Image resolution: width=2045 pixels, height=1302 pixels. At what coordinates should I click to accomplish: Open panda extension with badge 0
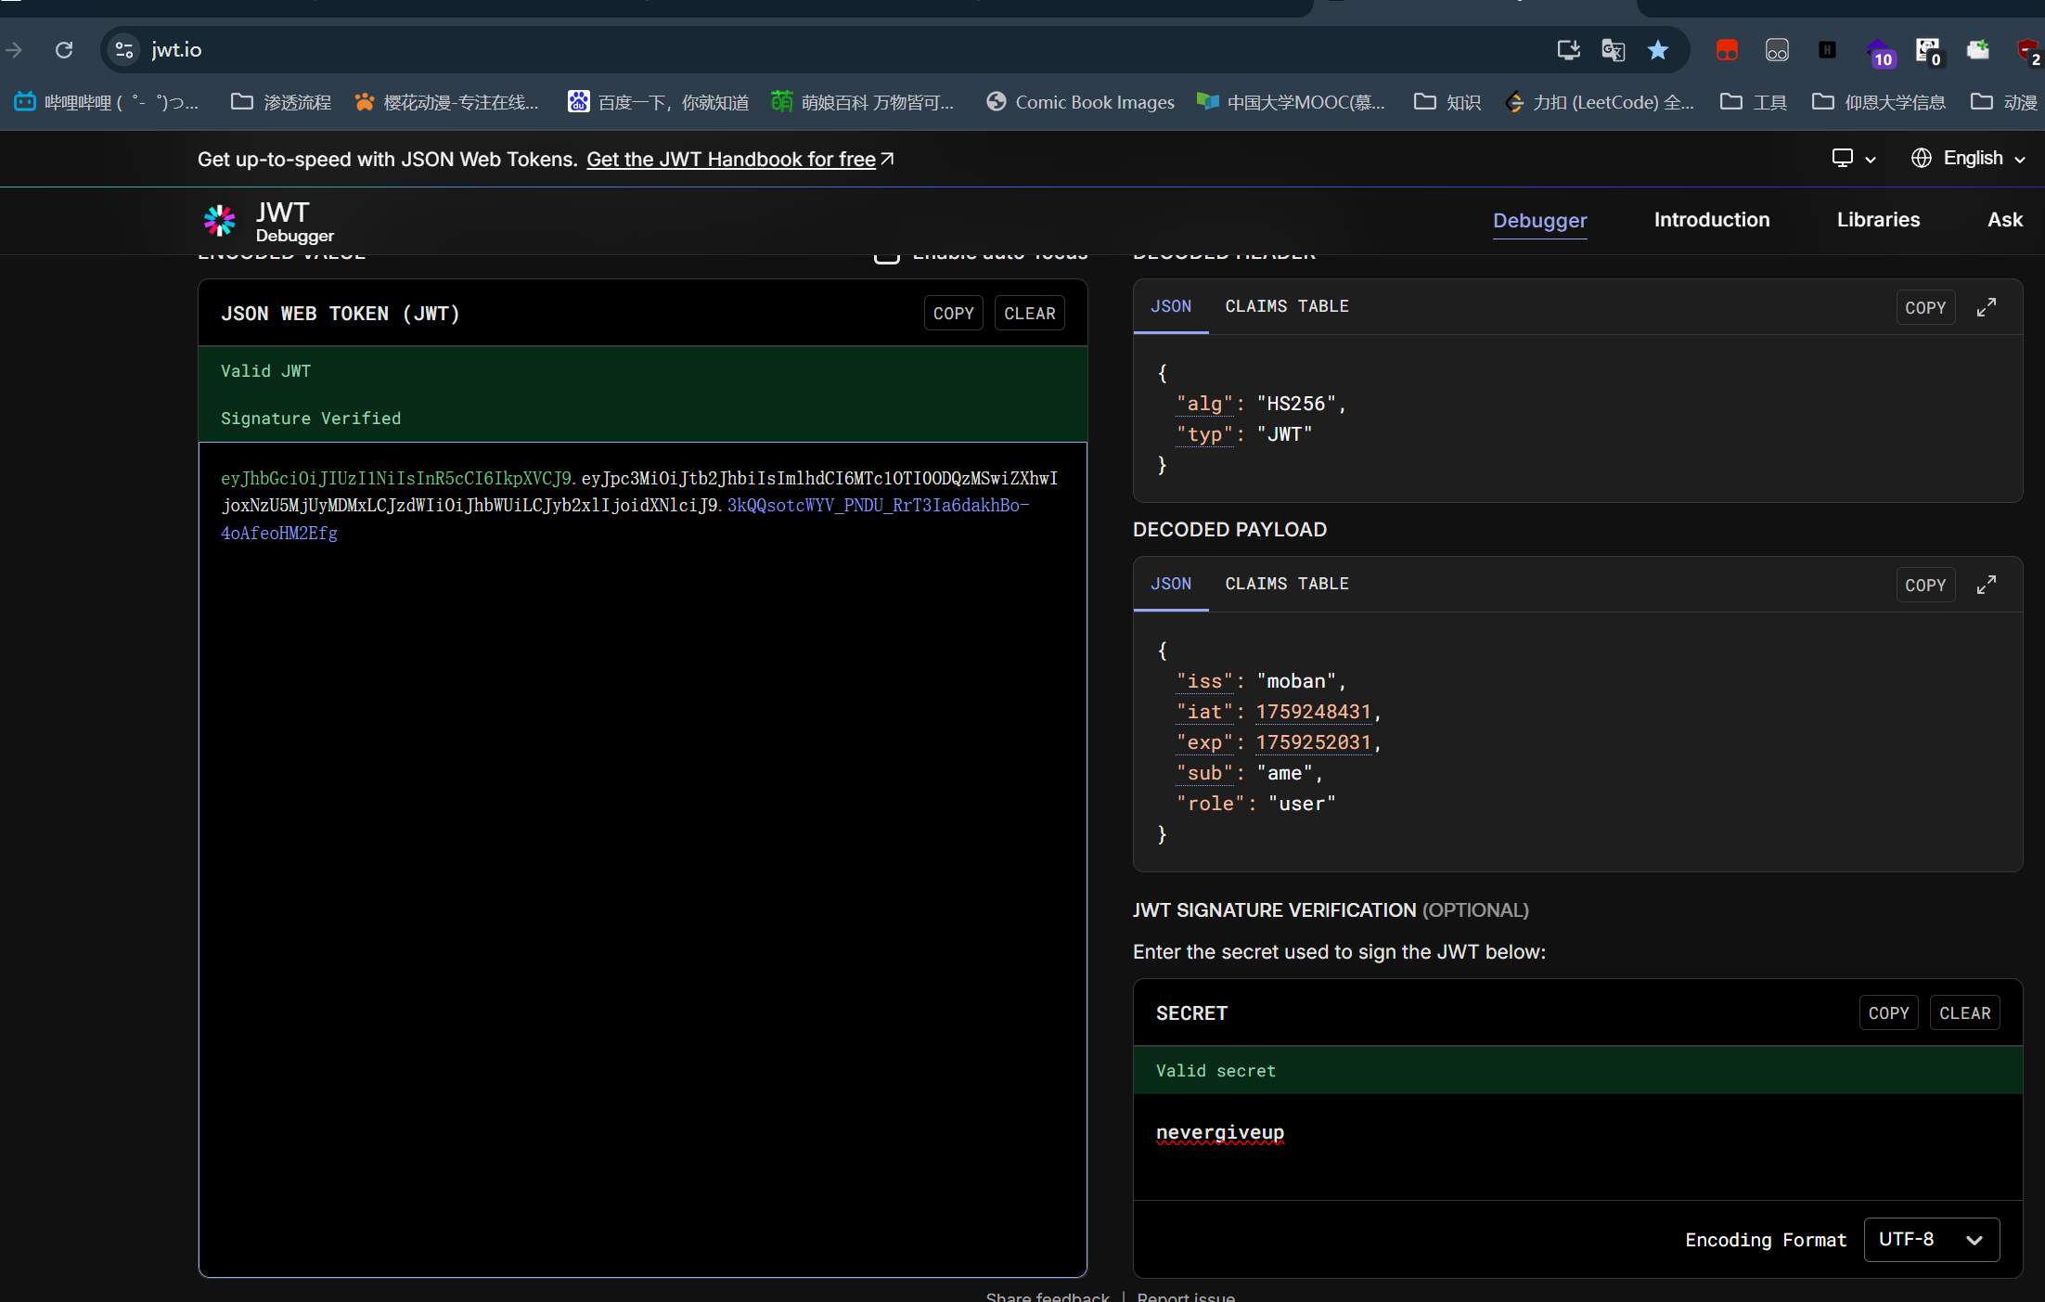1929,52
